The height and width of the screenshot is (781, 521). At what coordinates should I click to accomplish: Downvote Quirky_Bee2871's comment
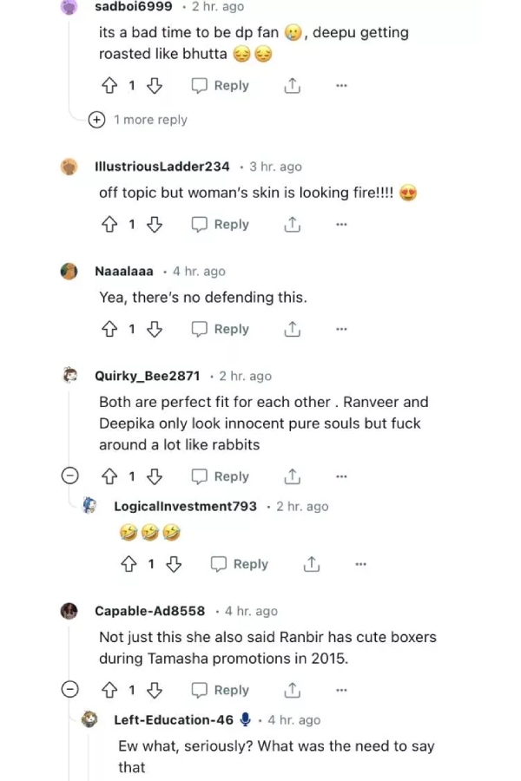pos(155,477)
